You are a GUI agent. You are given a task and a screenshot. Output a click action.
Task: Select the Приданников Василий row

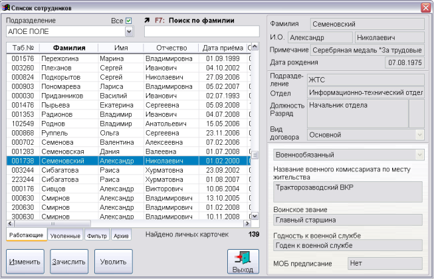pyautogui.click(x=129, y=96)
